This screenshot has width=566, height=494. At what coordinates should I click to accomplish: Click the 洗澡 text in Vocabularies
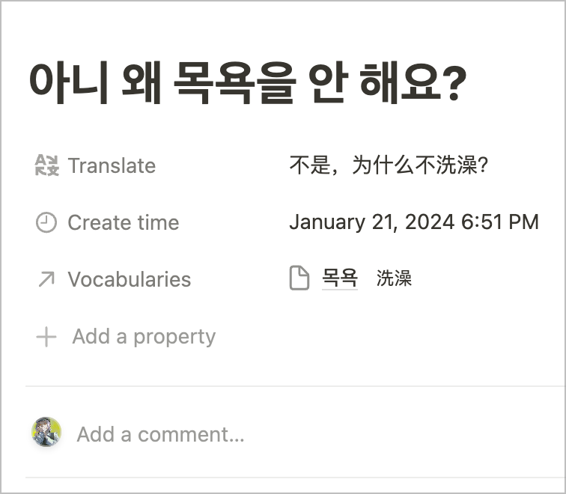coord(394,279)
